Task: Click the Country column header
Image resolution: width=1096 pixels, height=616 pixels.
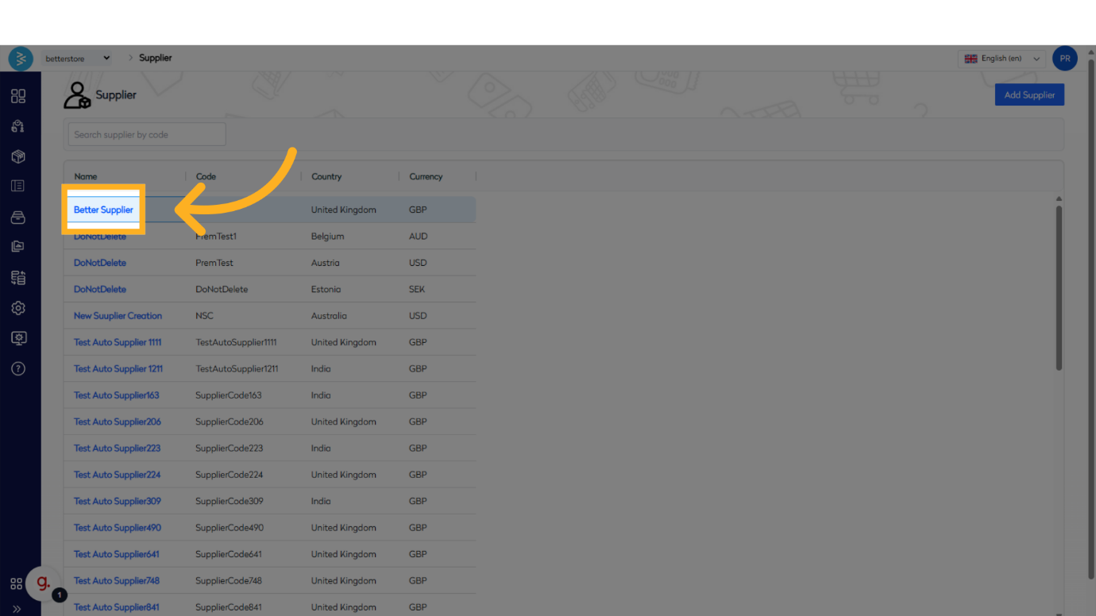Action: coord(326,176)
